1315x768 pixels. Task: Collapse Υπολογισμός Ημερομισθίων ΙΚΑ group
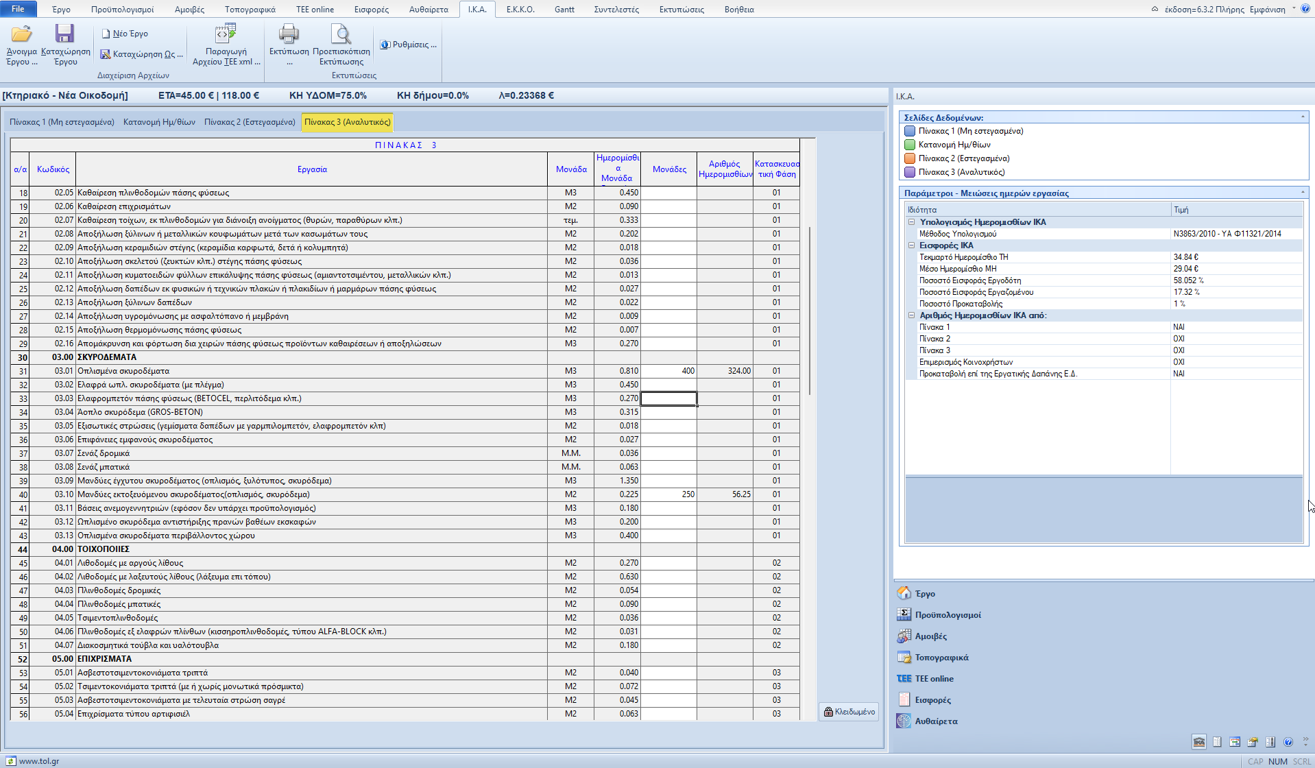912,222
